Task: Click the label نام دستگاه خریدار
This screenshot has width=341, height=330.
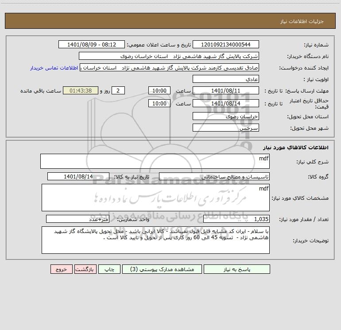Action: click(308, 56)
